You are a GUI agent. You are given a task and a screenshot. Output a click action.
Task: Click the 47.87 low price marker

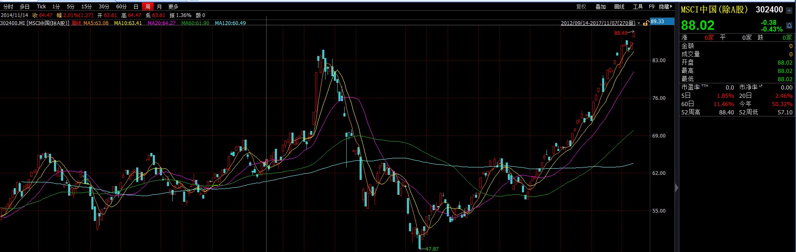click(432, 249)
